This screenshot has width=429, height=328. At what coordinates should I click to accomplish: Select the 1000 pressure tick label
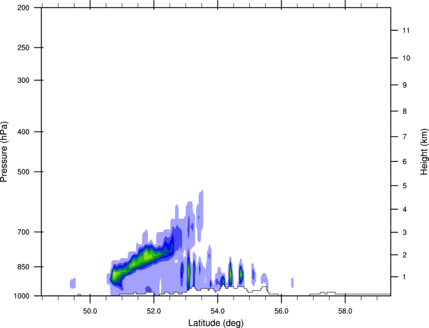pyautogui.click(x=22, y=296)
